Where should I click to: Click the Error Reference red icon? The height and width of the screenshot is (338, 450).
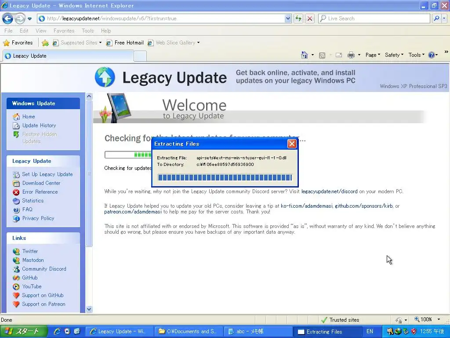pyautogui.click(x=16, y=192)
